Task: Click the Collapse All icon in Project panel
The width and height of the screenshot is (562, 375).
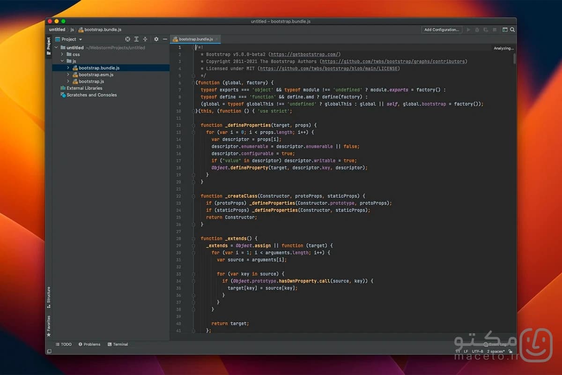Action: pyautogui.click(x=145, y=39)
